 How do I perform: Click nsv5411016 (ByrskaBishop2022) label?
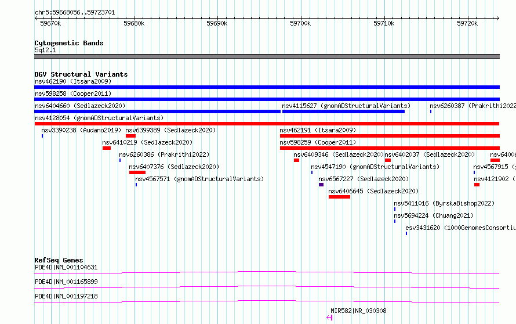444,203
